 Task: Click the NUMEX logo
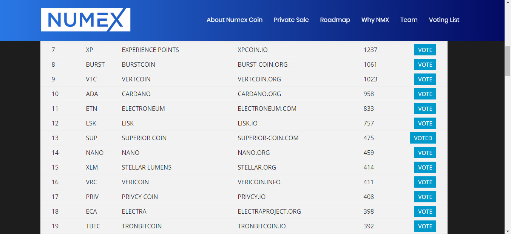pyautogui.click(x=86, y=20)
